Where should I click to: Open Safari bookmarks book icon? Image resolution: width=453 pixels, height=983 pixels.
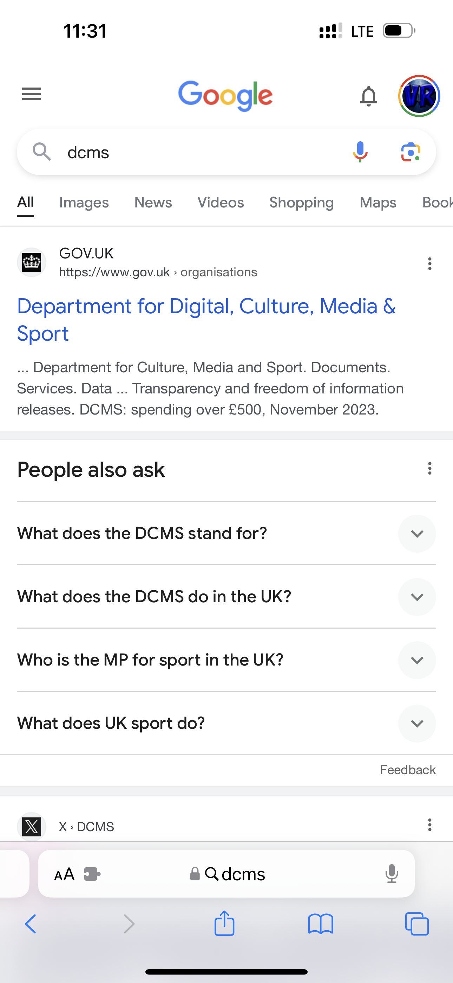click(321, 924)
